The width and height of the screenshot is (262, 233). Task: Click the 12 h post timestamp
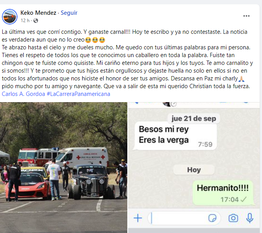25,21
